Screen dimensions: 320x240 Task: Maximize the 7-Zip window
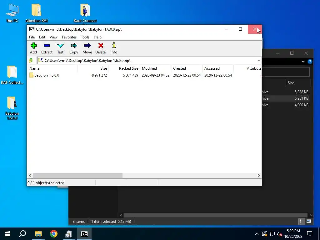pyautogui.click(x=240, y=29)
